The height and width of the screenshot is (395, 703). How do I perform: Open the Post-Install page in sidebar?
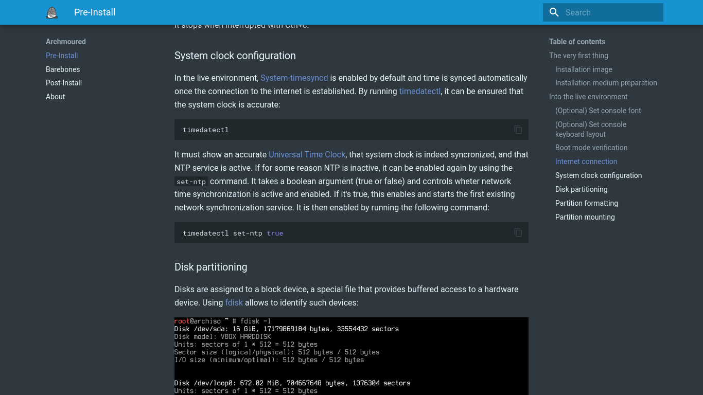(x=64, y=83)
